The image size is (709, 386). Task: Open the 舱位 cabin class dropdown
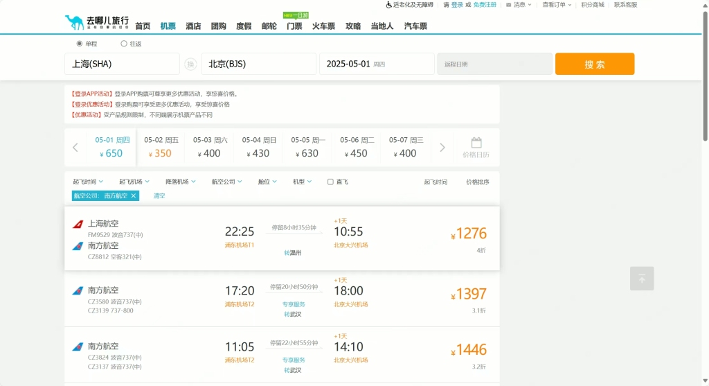(x=267, y=182)
